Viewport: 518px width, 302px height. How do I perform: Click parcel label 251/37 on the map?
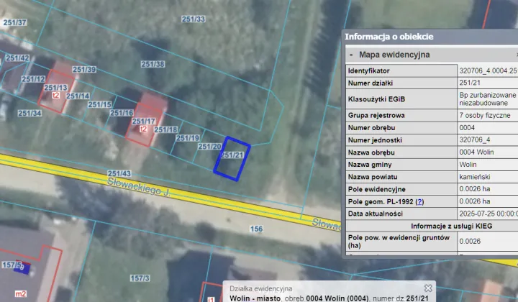[15, 22]
